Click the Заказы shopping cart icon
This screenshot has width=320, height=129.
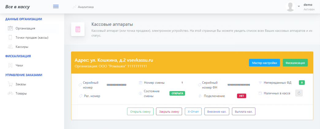[x=10, y=84]
